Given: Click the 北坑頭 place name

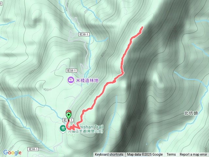Looking at the screenshot, I should coord(191,113).
